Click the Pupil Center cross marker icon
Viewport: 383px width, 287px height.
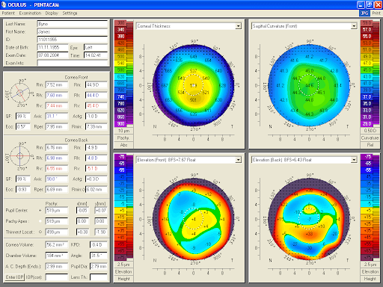40,211
